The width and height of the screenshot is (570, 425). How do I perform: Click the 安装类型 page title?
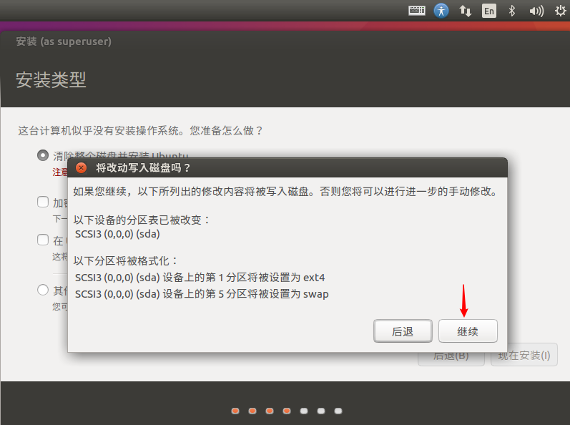point(51,79)
